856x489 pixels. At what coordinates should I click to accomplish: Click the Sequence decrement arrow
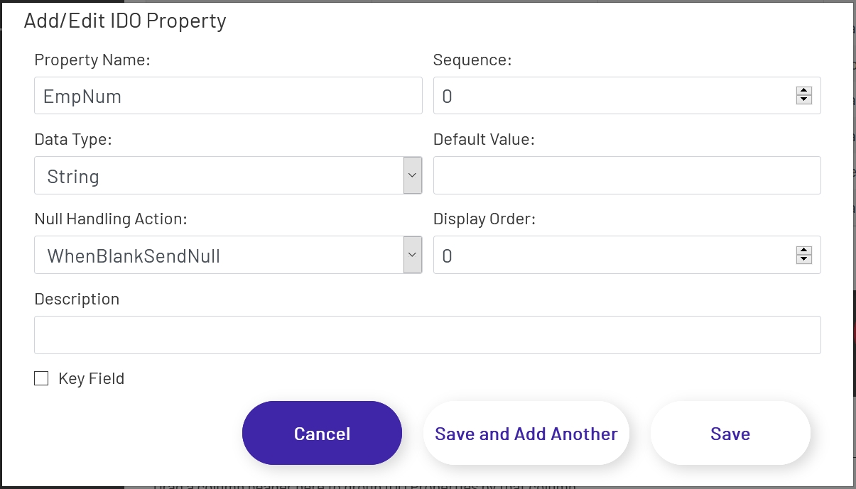pos(803,100)
